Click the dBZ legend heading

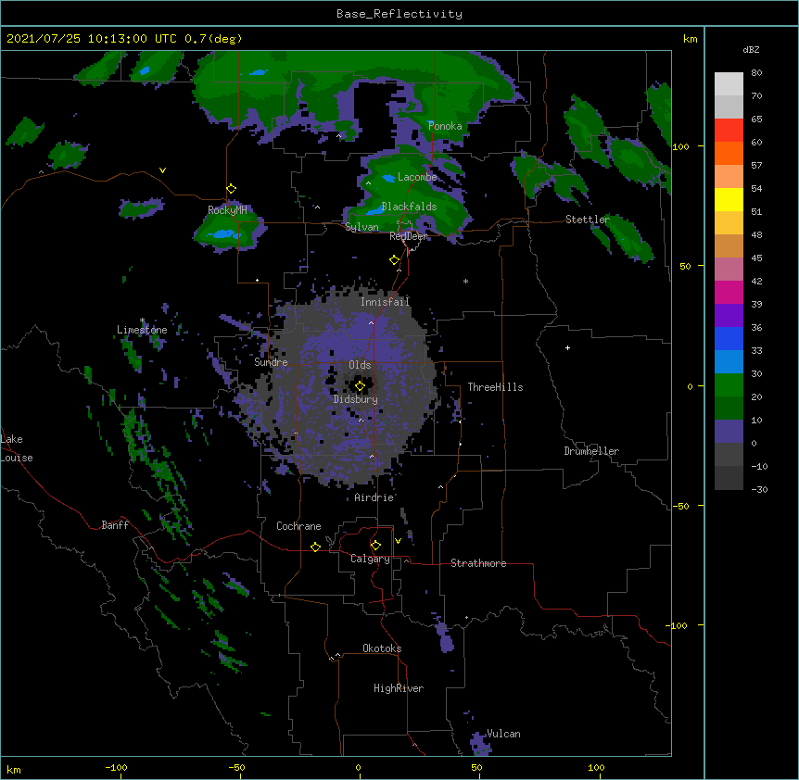tap(751, 50)
